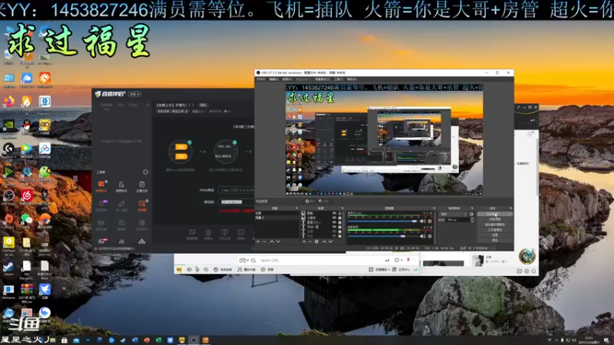Image resolution: width=614 pixels, height=345 pixels.
Task: Toggle visibility of sixth source in OBS
Action: click(335, 236)
